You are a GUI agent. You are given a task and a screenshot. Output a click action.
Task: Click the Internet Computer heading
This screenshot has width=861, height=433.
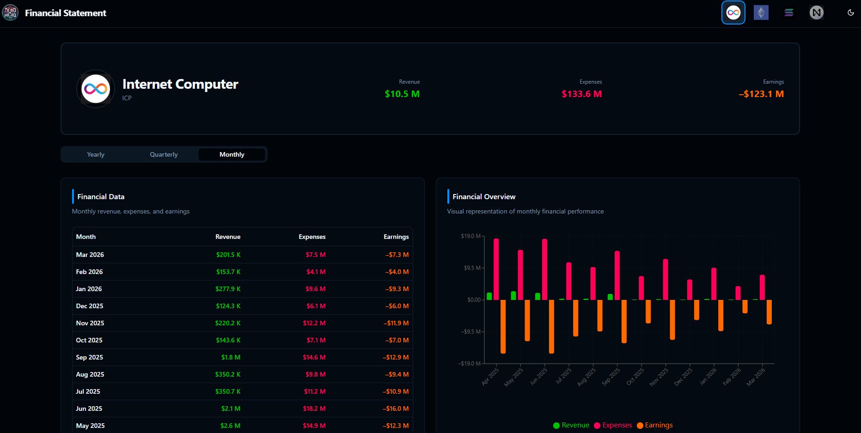pyautogui.click(x=180, y=84)
